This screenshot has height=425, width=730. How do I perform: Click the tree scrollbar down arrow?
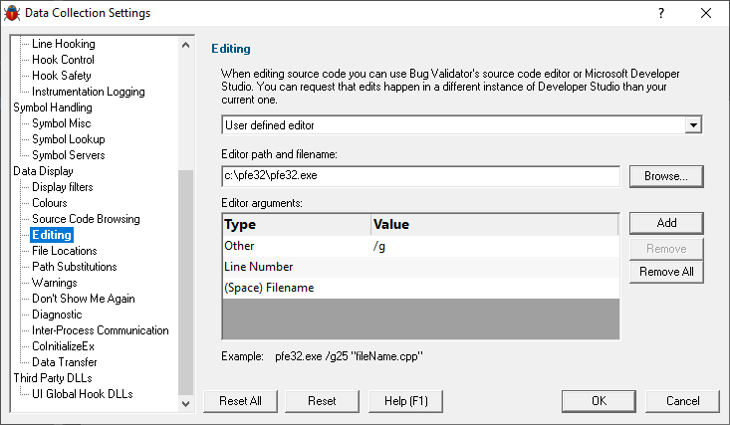pos(186,403)
